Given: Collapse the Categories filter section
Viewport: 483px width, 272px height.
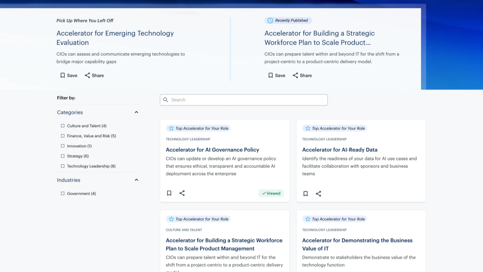Looking at the screenshot, I should point(136,112).
